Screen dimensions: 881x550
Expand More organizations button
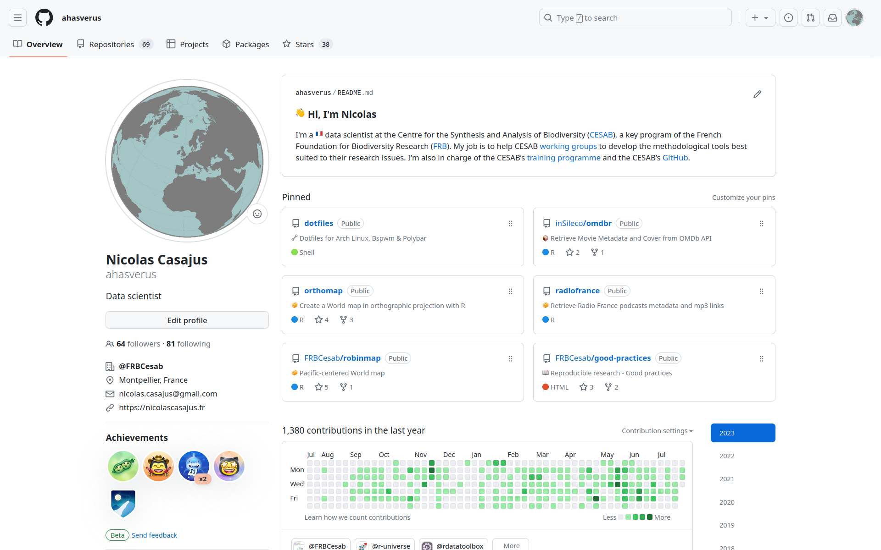point(511,545)
